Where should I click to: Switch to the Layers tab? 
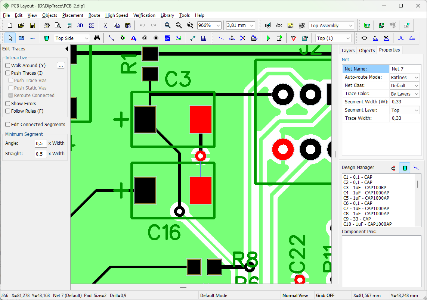point(348,51)
